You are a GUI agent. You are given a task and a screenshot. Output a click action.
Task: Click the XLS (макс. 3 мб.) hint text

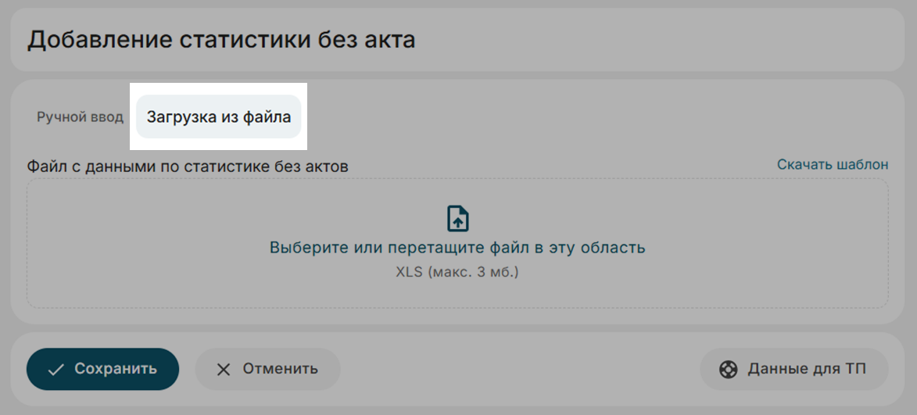click(457, 273)
